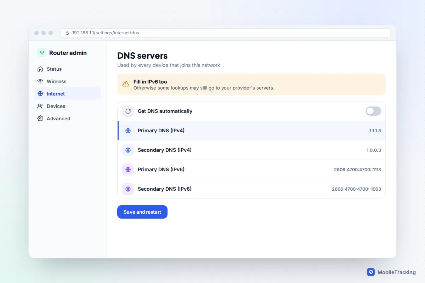The image size is (425, 283).
Task: Click the Status home icon in sidebar
Action: 40,69
